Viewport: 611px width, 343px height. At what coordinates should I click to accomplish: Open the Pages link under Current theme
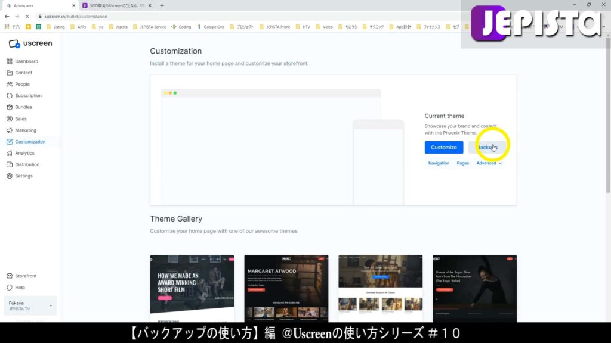click(463, 163)
